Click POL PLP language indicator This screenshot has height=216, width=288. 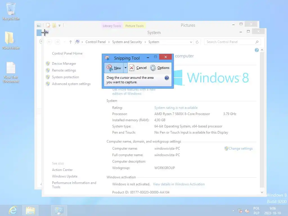[x=256, y=211]
